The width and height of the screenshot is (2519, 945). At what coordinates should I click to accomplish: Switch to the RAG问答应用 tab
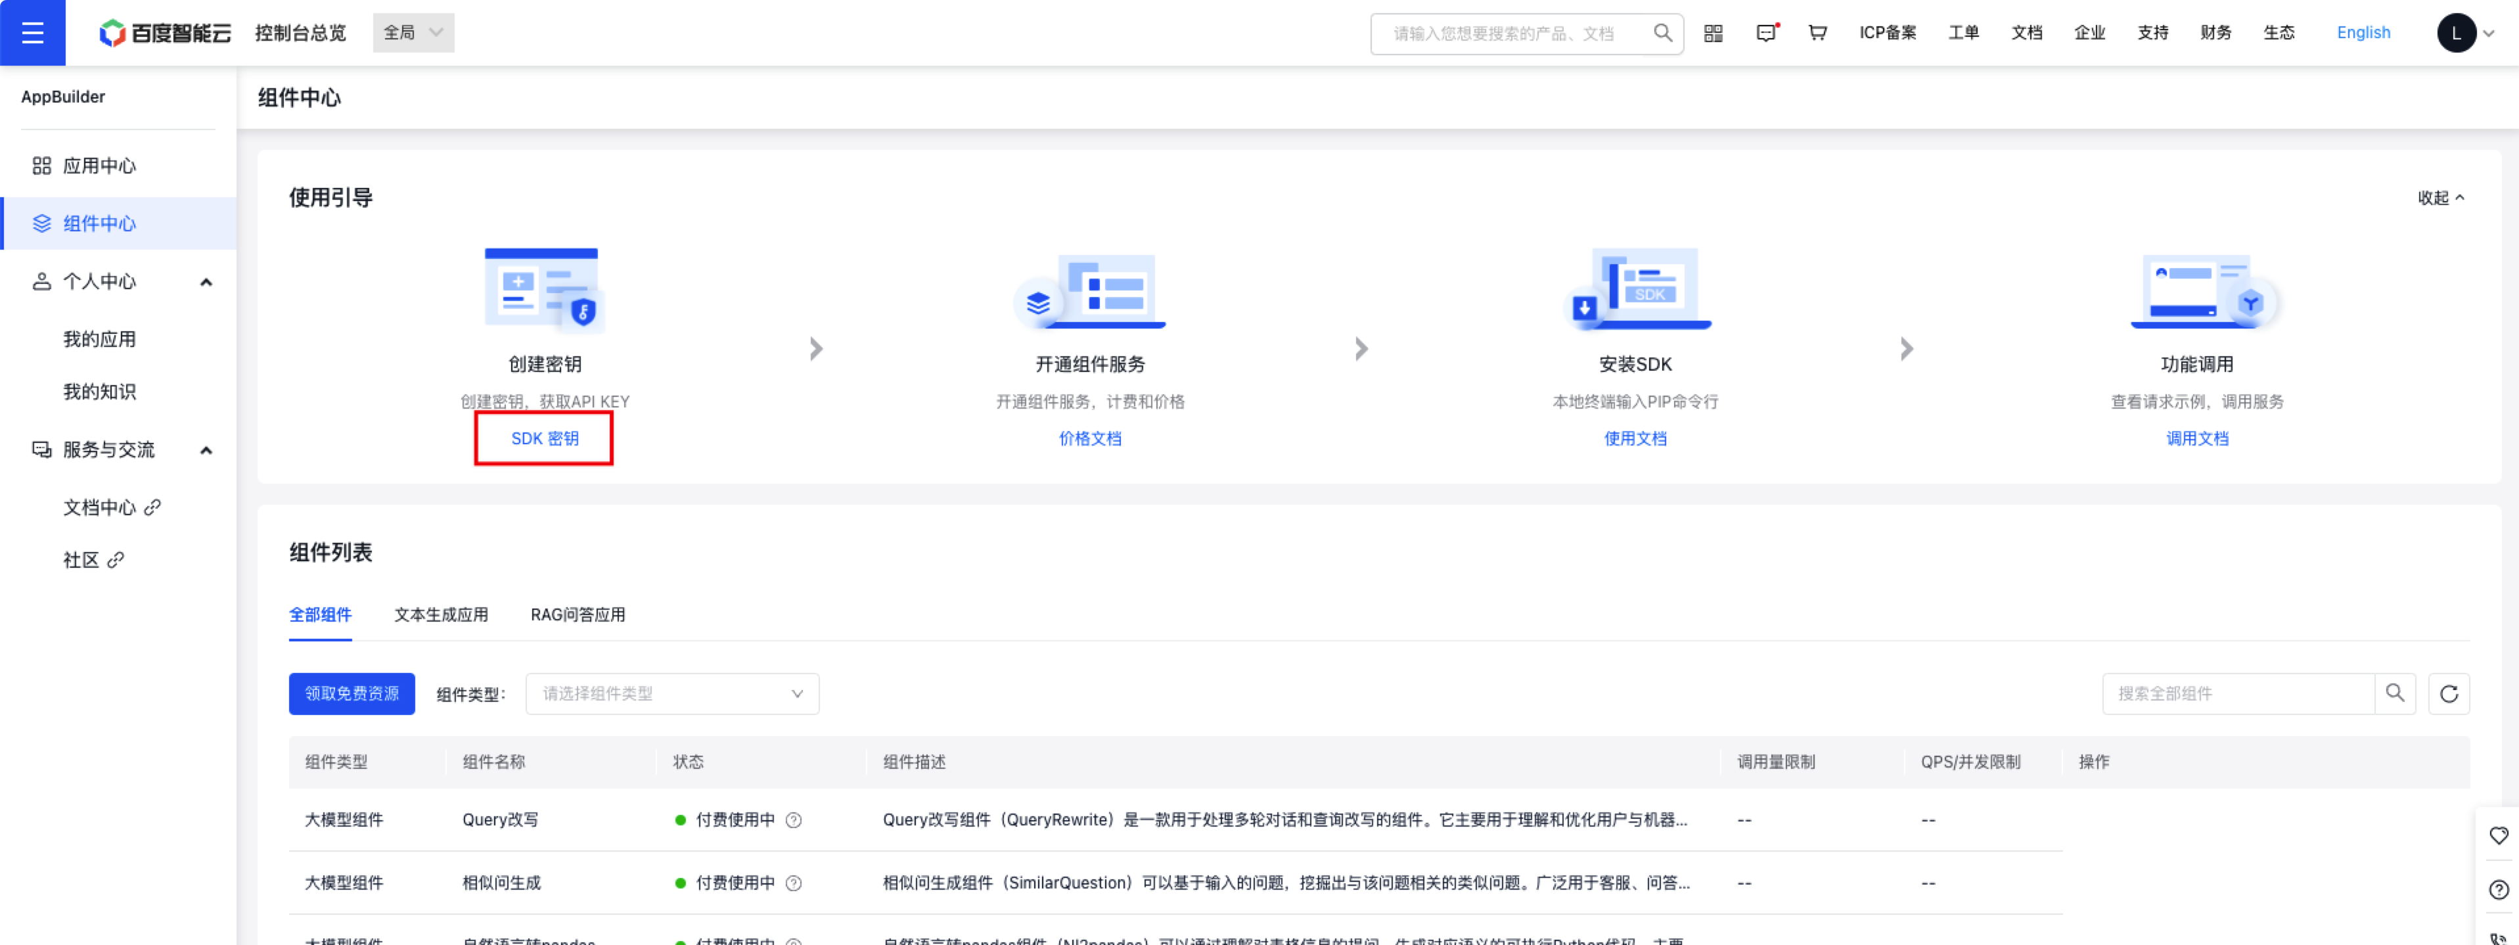pyautogui.click(x=577, y=614)
